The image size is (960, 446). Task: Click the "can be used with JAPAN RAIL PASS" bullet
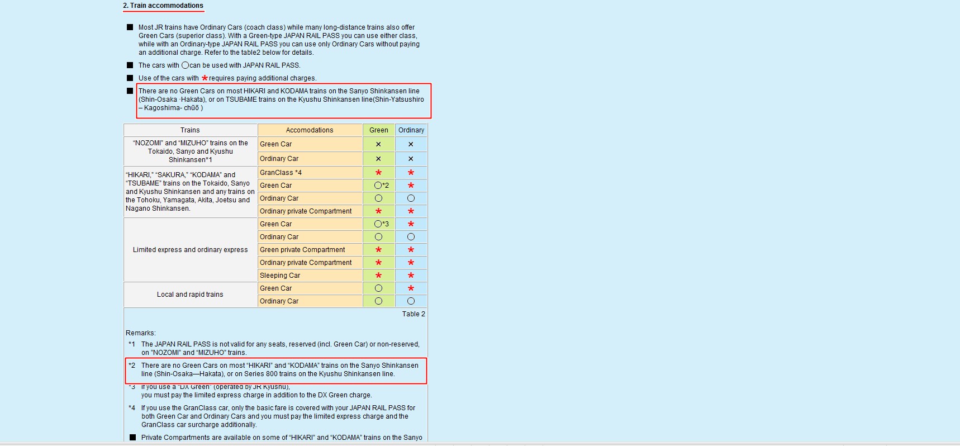(x=219, y=65)
